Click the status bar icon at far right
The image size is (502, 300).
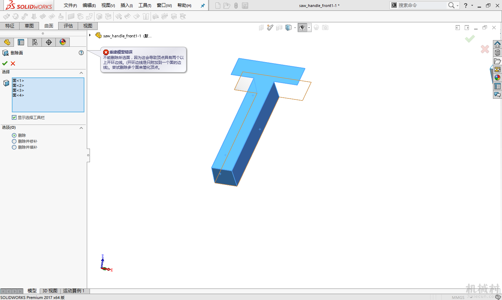[x=498, y=297]
